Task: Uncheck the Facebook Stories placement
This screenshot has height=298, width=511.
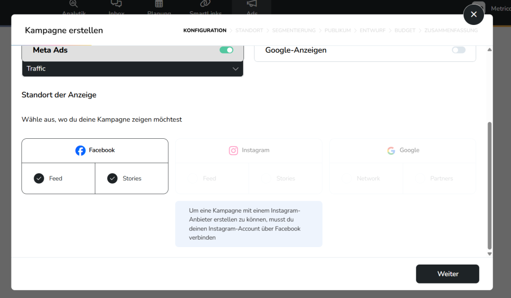Action: click(x=112, y=178)
